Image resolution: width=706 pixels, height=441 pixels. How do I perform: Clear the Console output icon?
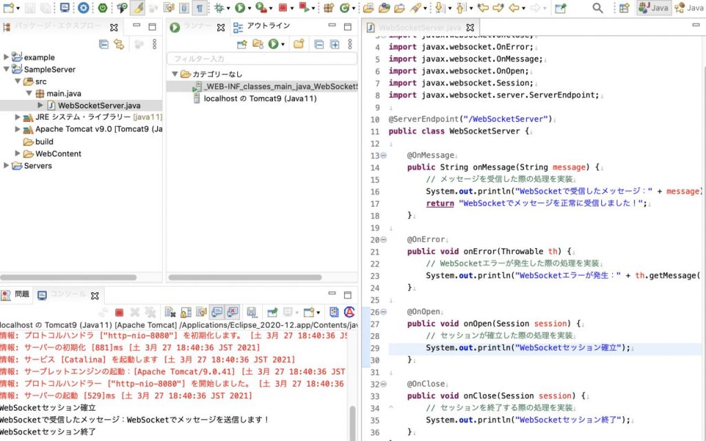pyautogui.click(x=171, y=311)
